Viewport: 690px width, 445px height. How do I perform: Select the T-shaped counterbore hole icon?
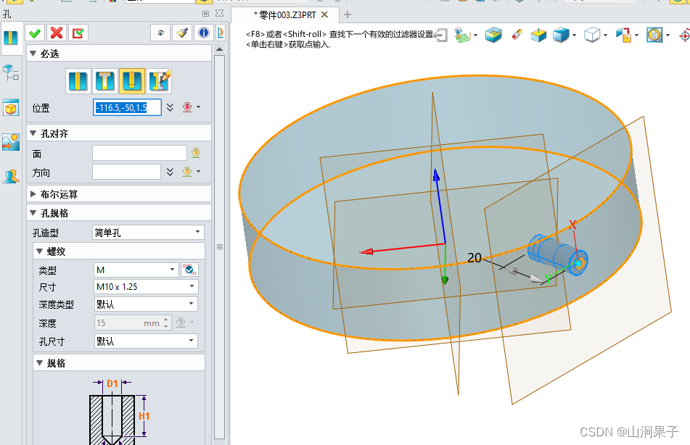(x=104, y=81)
